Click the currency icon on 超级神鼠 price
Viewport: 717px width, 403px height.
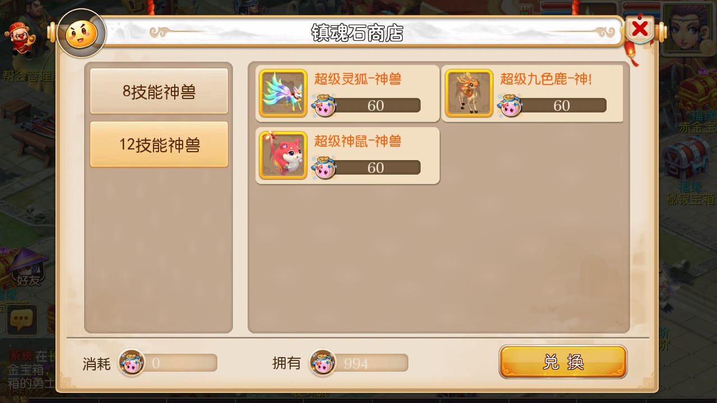(323, 167)
